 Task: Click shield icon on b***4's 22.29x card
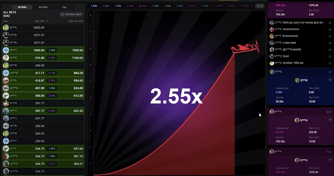330,120
